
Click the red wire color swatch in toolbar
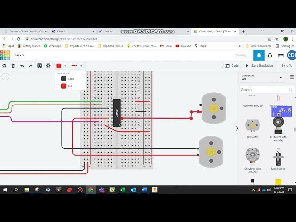point(59,66)
